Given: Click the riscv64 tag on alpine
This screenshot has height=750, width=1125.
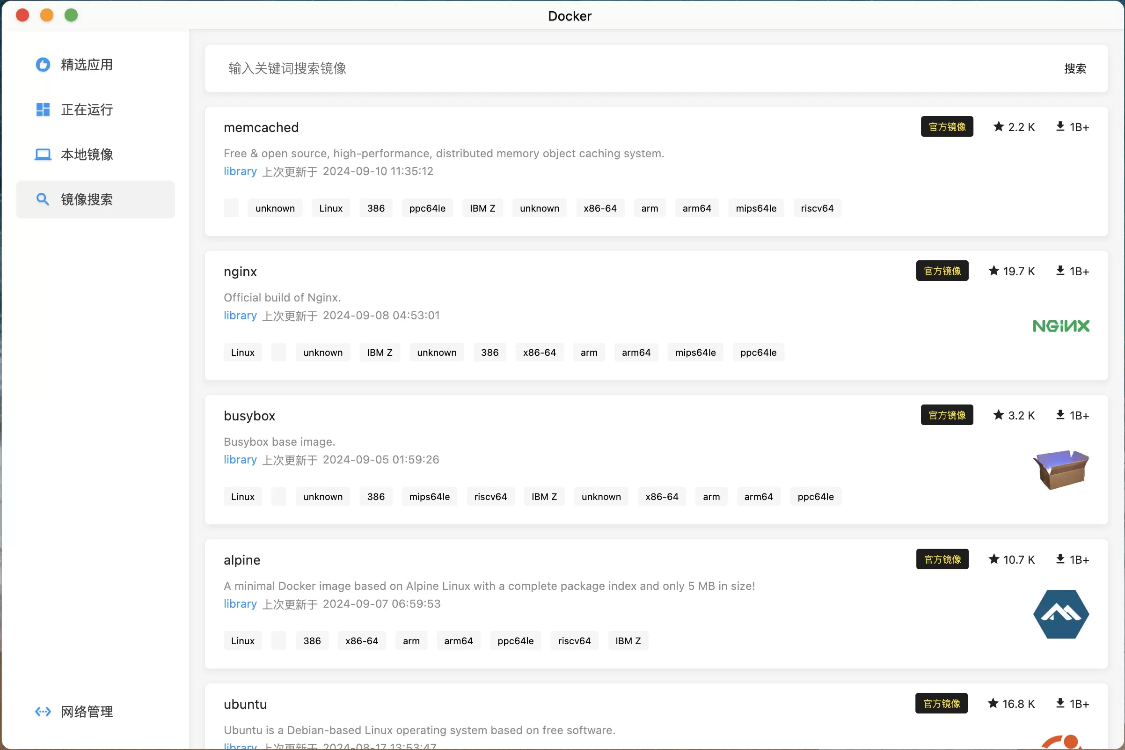Looking at the screenshot, I should [574, 641].
